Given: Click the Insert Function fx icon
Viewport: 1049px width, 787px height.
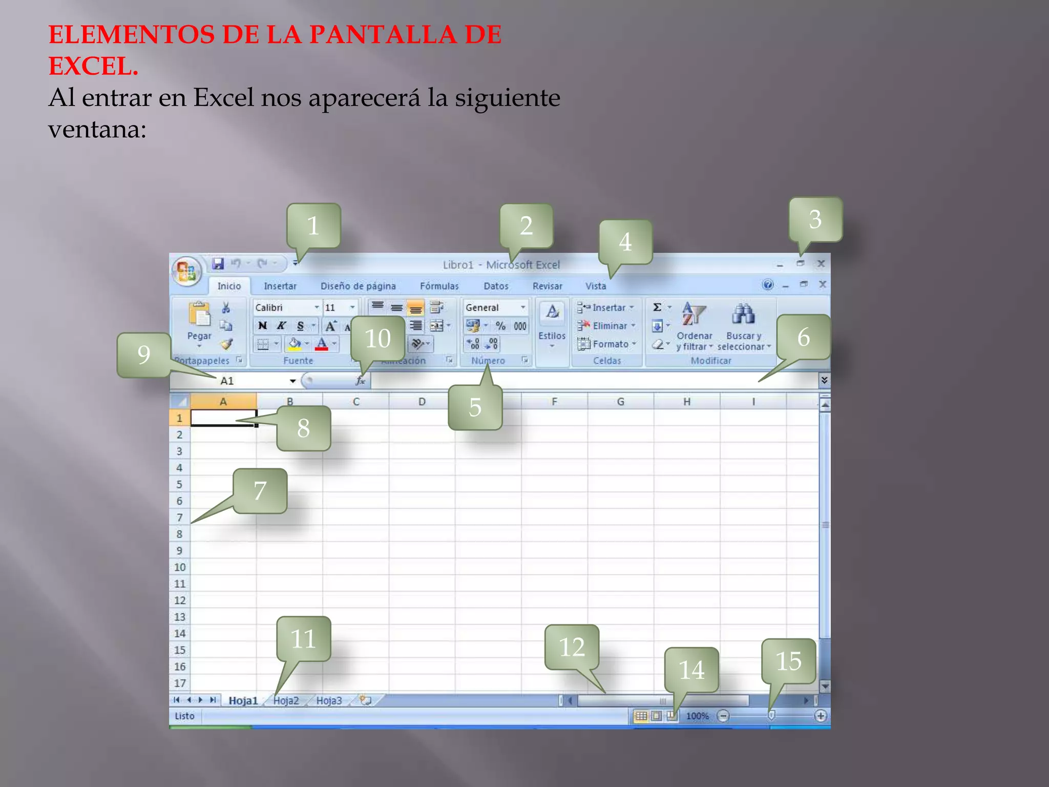Looking at the screenshot, I should 360,381.
